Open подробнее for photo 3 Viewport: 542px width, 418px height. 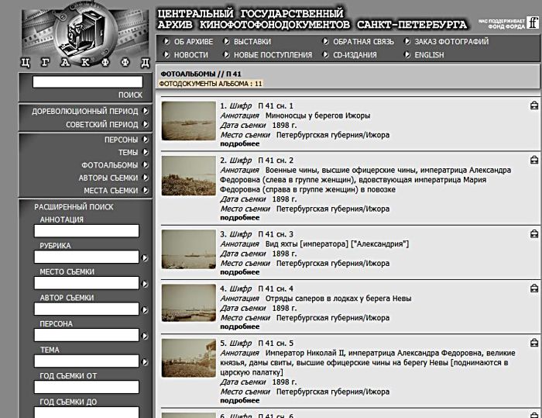[239, 272]
